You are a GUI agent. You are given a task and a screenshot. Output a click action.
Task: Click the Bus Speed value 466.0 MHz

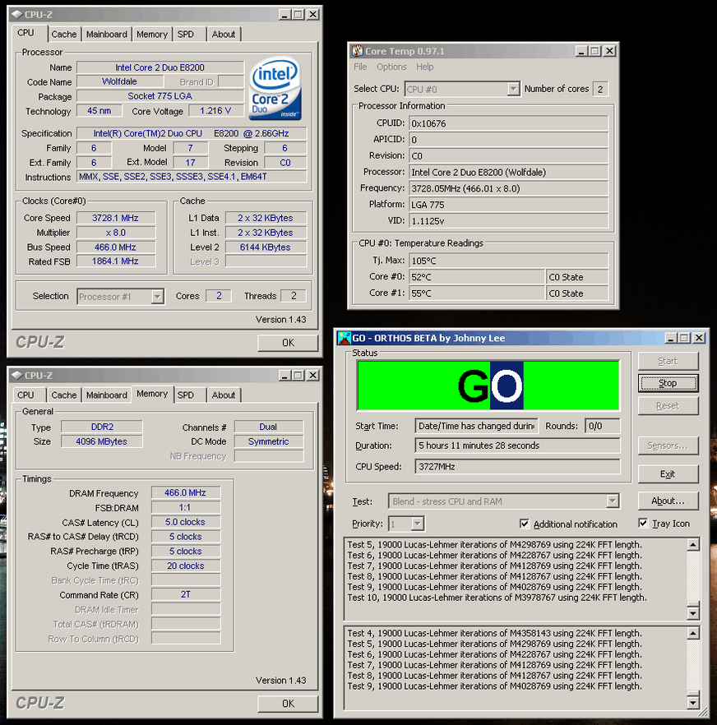pos(116,247)
